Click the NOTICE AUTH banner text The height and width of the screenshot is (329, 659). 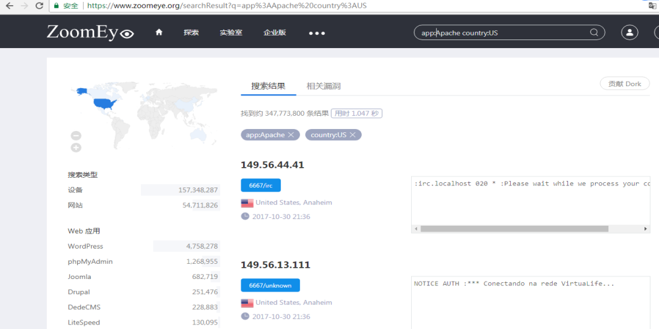pyautogui.click(x=514, y=284)
